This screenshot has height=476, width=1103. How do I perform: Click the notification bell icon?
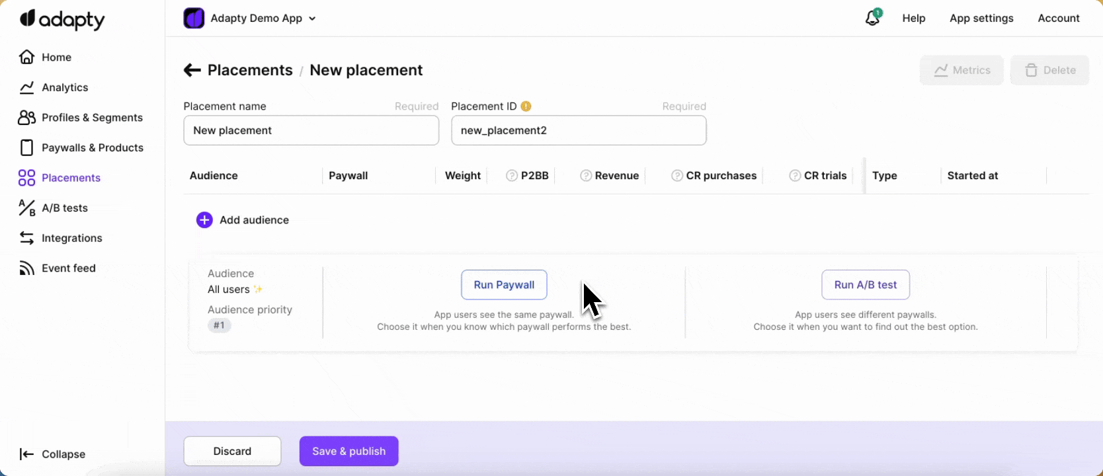click(873, 19)
